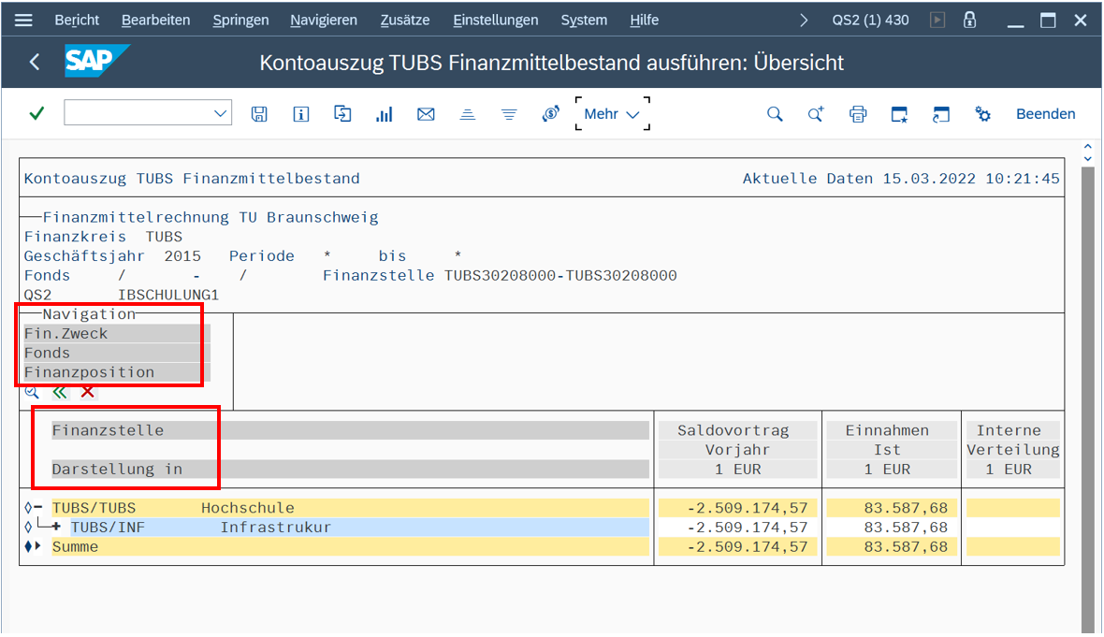
Task: Collapse the TUBS/TUBS Hochschule node
Action: click(x=38, y=508)
